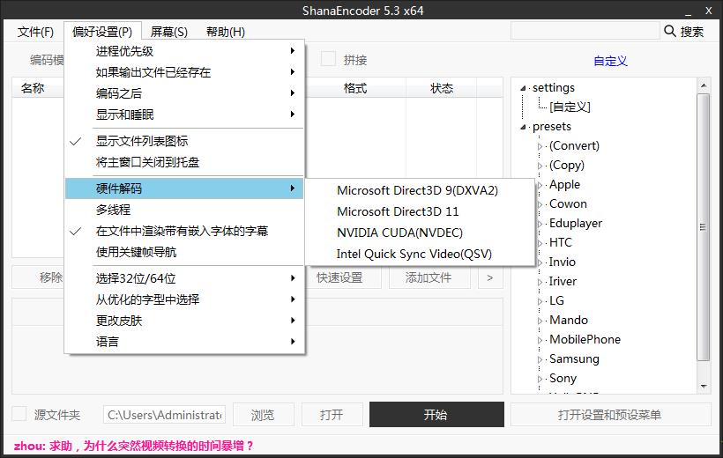Expand the Mando preset node
The height and width of the screenshot is (458, 723).
pos(540,321)
